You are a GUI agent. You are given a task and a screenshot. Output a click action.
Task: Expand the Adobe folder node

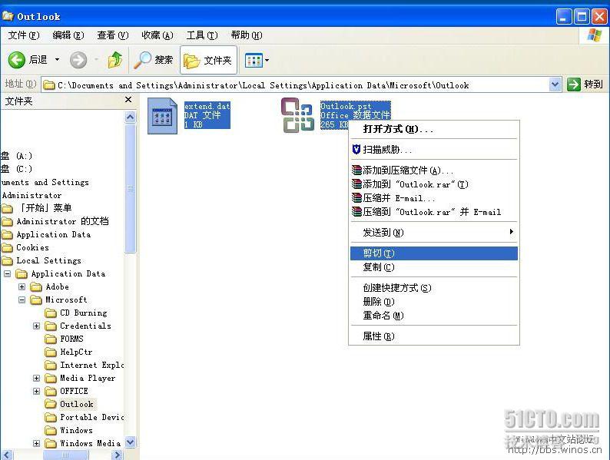click(22, 287)
